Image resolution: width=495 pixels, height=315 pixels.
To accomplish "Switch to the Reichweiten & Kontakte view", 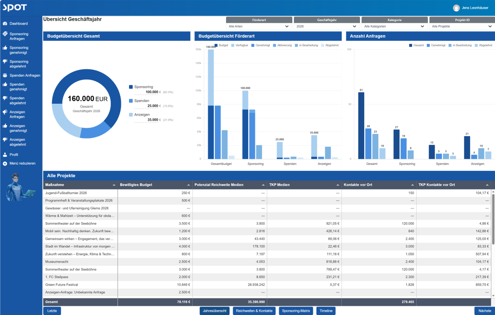I will click(254, 311).
